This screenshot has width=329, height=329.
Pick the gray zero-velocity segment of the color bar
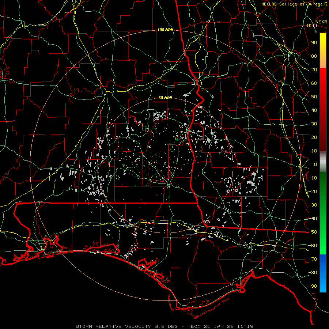point(323,162)
